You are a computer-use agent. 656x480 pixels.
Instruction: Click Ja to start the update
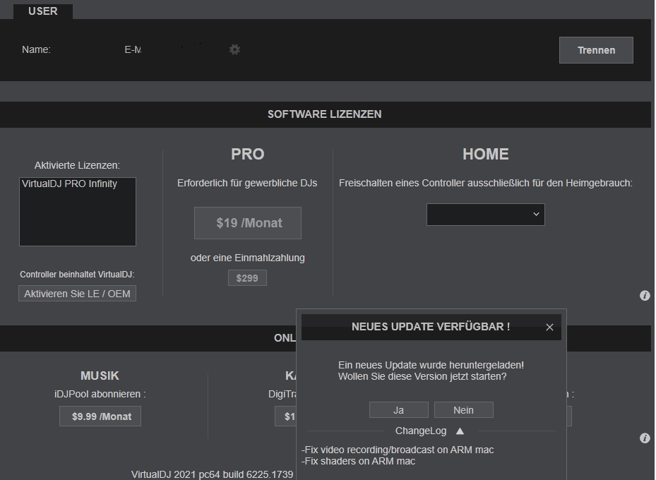pyautogui.click(x=399, y=409)
